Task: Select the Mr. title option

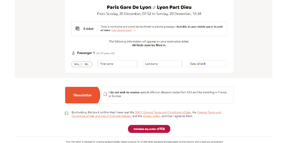Action: click(x=86, y=64)
